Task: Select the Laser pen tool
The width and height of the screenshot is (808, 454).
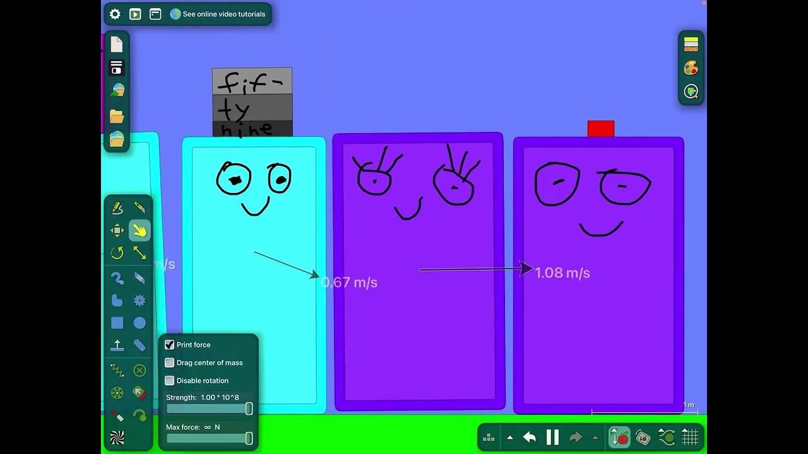Action: [117, 416]
